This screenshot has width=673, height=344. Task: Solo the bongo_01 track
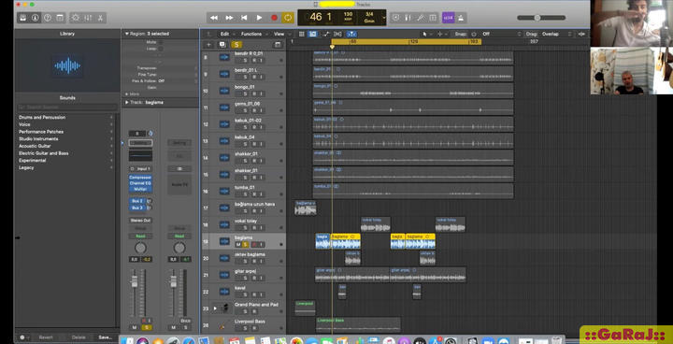tap(246, 93)
